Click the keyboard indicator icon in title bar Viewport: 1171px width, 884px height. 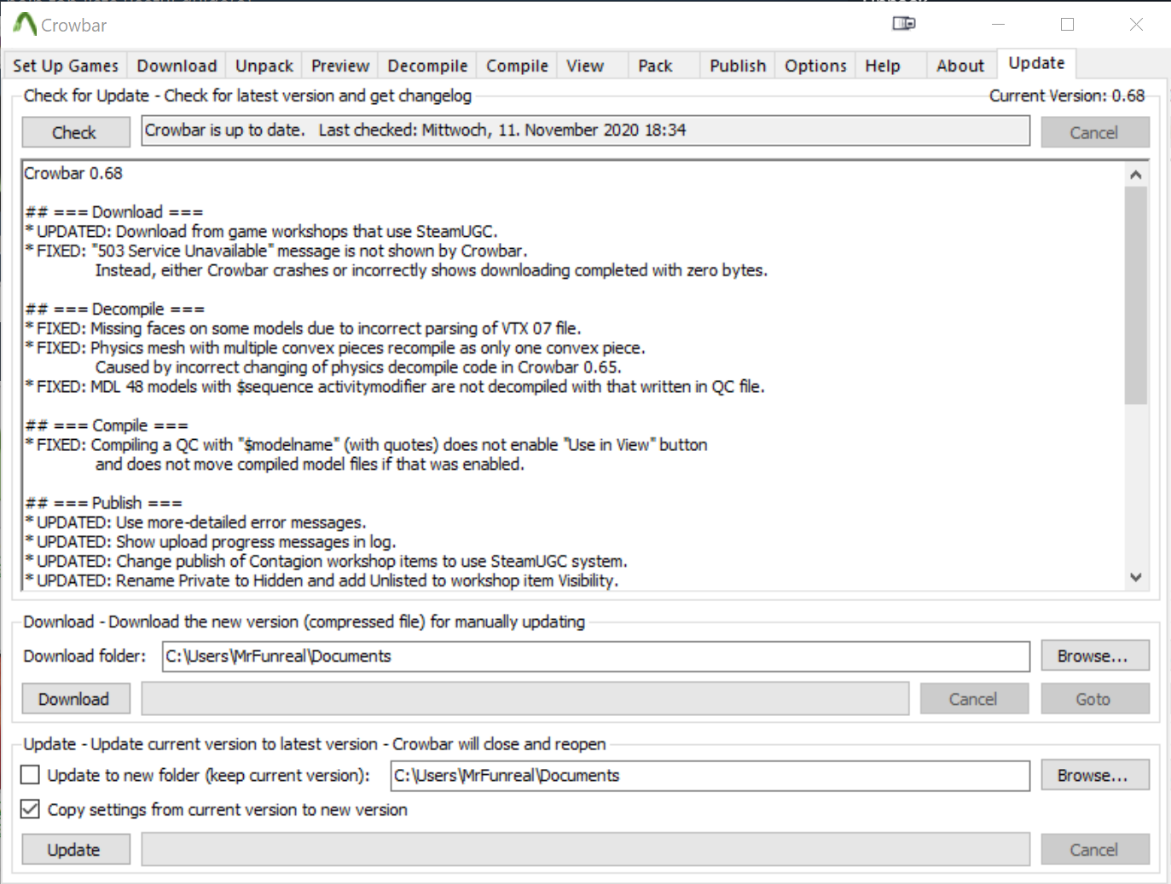coord(904,23)
